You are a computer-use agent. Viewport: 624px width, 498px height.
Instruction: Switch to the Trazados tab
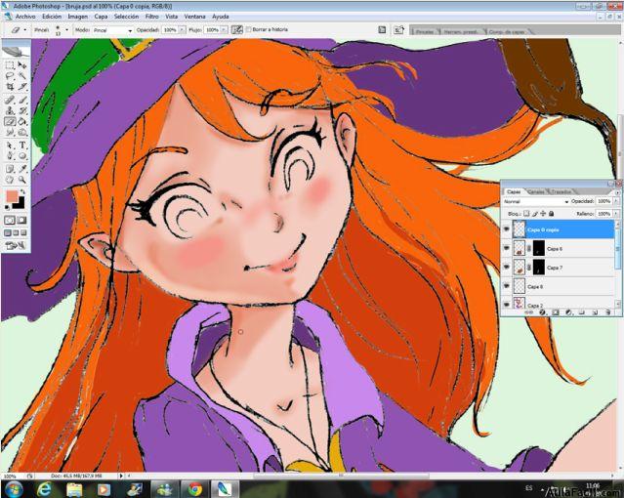click(x=562, y=191)
